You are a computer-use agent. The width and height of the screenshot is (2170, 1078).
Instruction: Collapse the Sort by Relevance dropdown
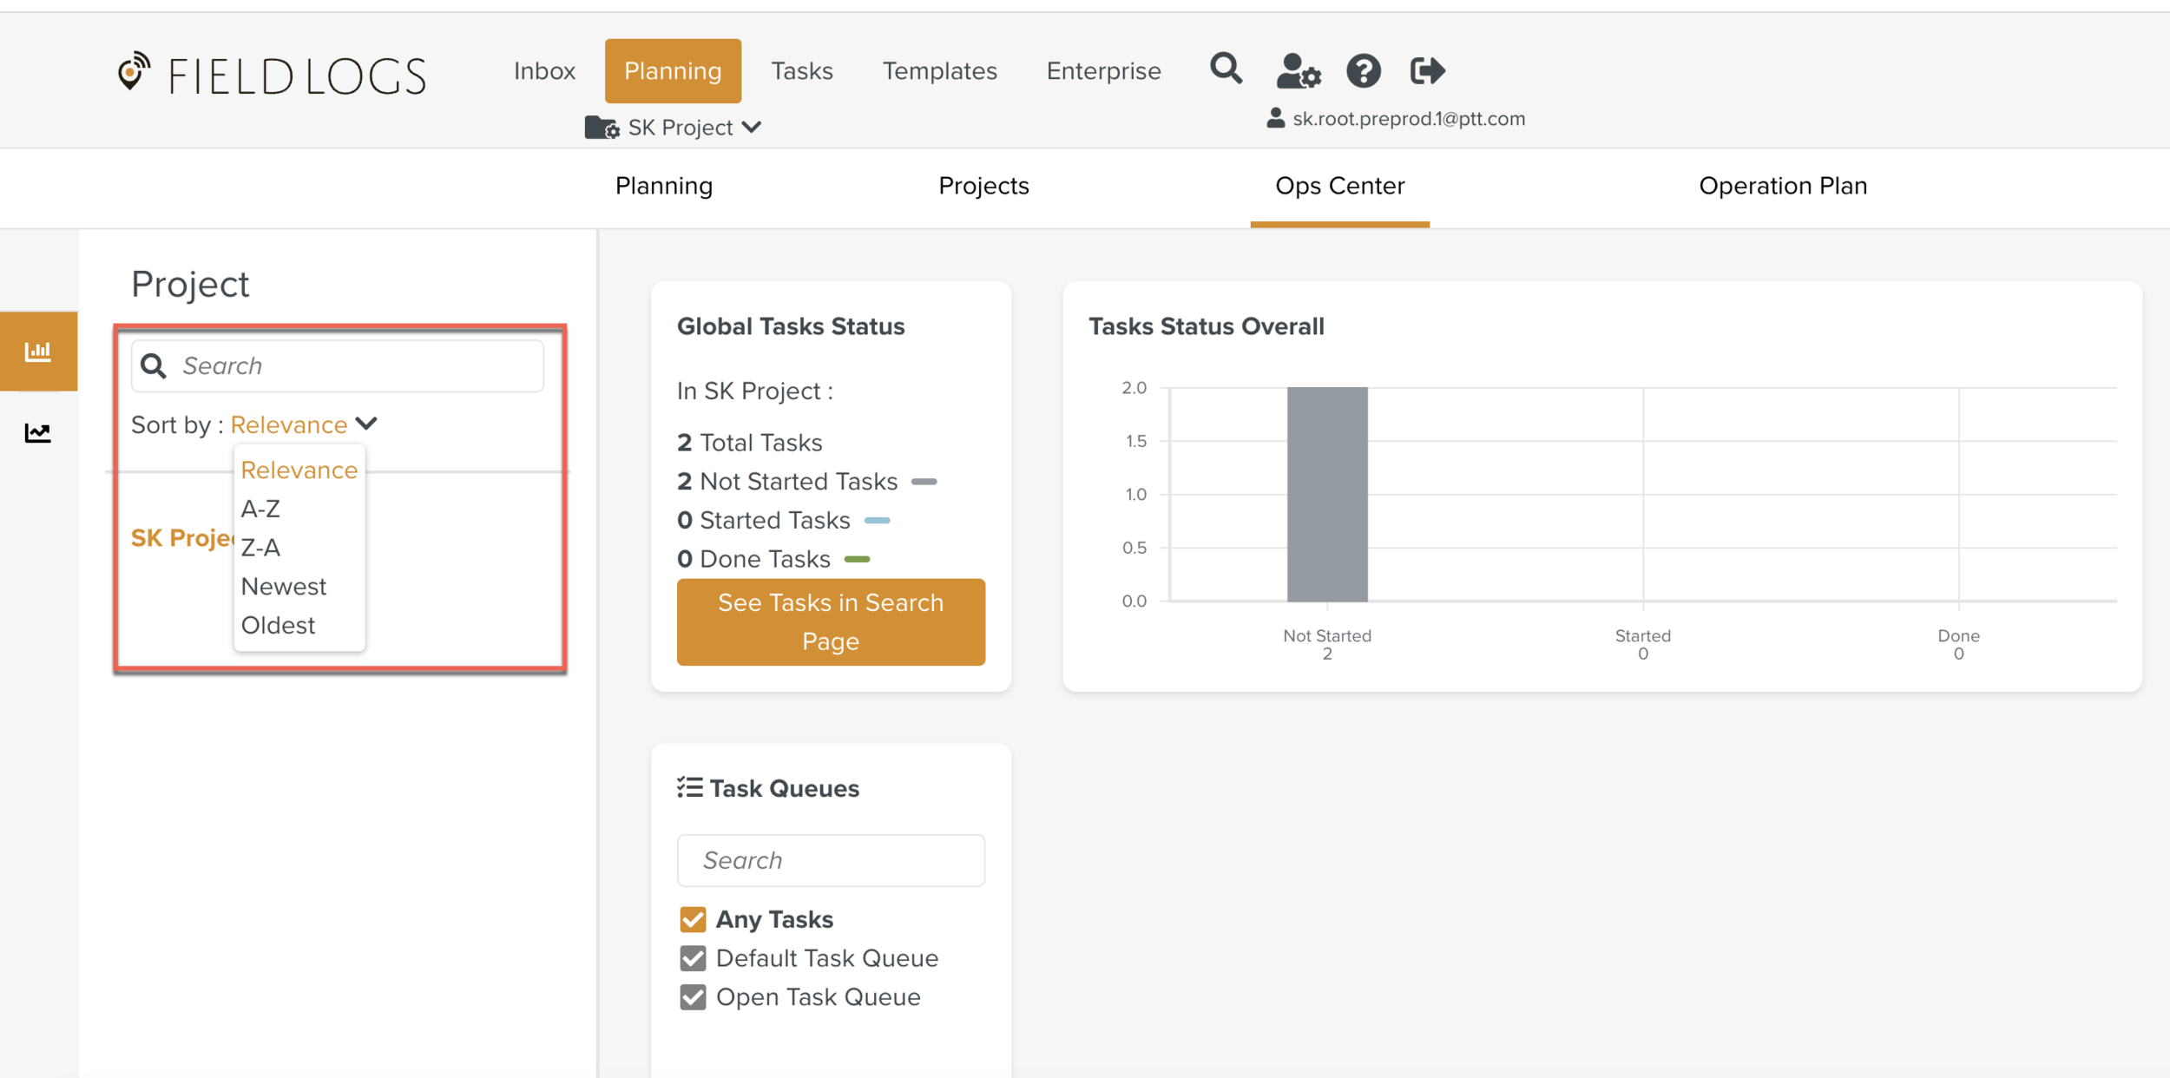[366, 424]
